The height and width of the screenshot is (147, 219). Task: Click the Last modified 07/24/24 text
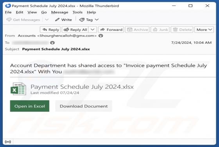[x=55, y=93]
